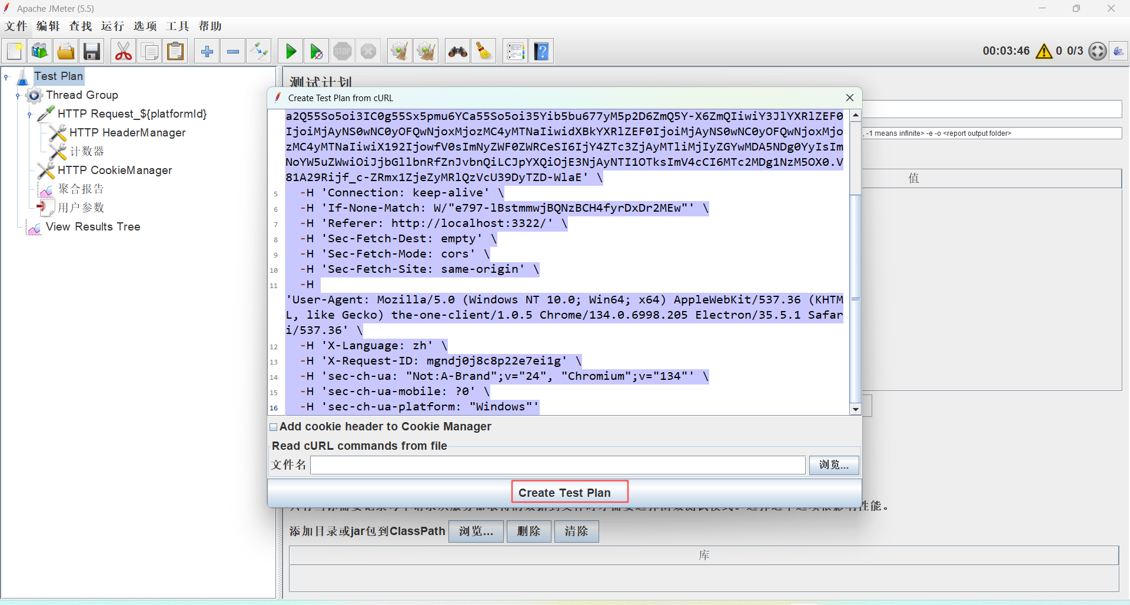Image resolution: width=1130 pixels, height=605 pixels.
Task: Click the Clear All results icon
Action: point(426,51)
